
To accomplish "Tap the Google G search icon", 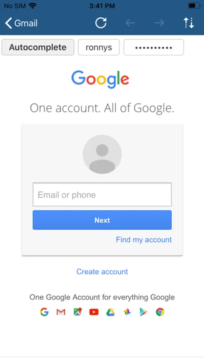I will (44, 312).
